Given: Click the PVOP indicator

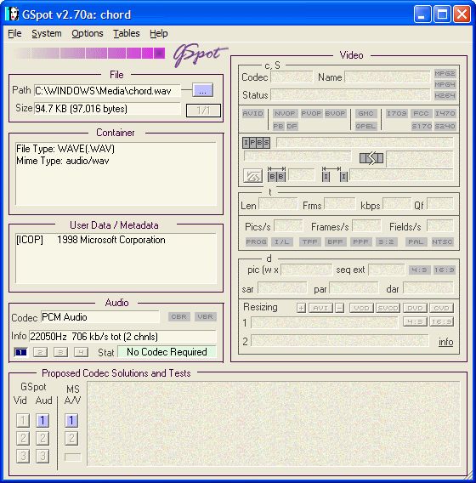Looking at the screenshot, I should click(311, 113).
